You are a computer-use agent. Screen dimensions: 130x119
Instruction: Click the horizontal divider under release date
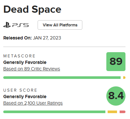click(65, 47)
